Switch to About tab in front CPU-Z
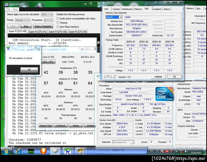Screen dimensions: 207x162 pos(167,9)
